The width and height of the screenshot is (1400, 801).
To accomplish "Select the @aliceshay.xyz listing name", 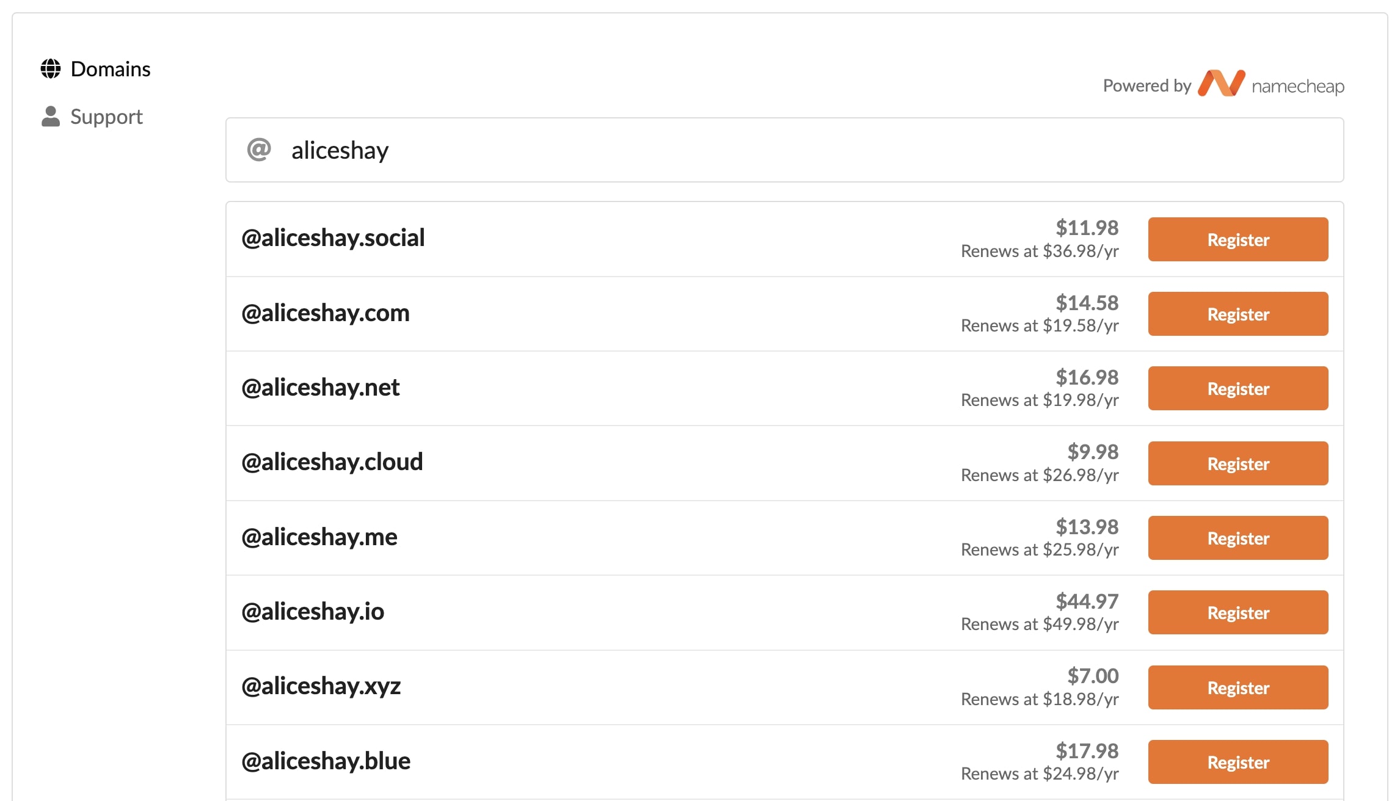I will [x=322, y=686].
